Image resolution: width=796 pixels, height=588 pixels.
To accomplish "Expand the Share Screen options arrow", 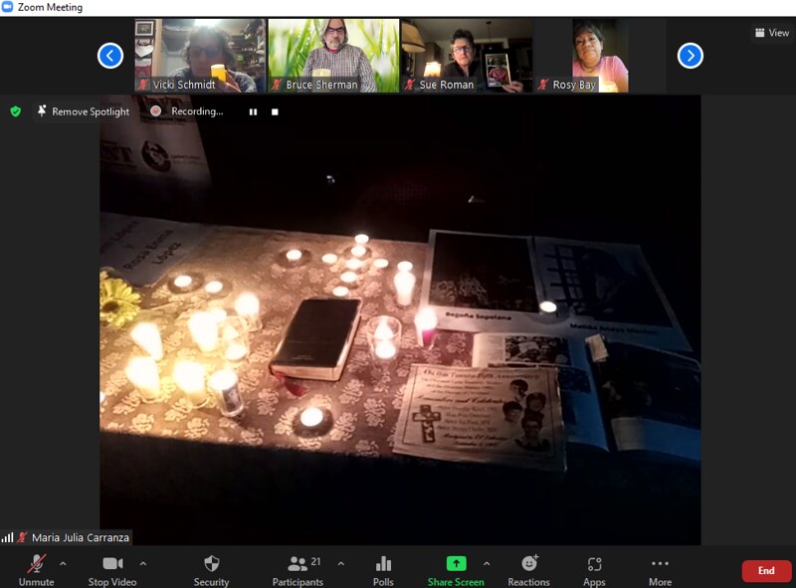I will [487, 563].
